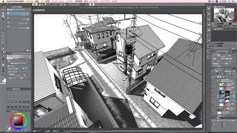
Task: Click rotate left icon in Navigator
Action: pos(226,26)
